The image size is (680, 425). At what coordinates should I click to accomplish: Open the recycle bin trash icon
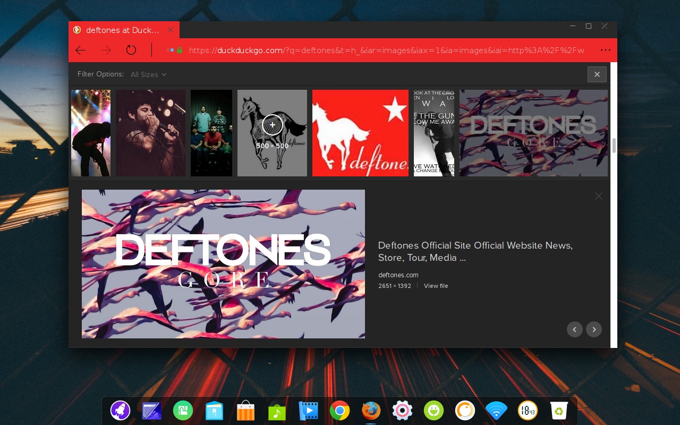tap(559, 411)
